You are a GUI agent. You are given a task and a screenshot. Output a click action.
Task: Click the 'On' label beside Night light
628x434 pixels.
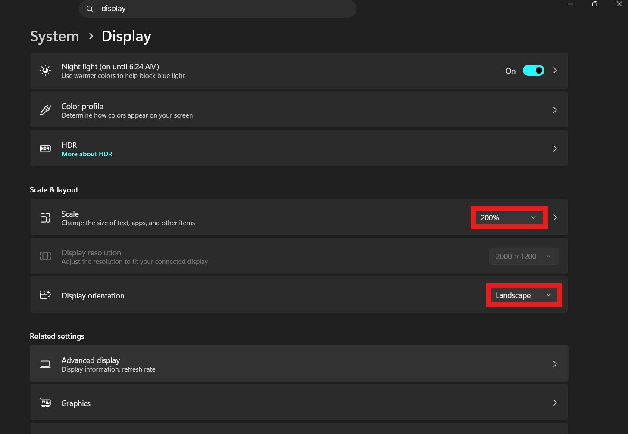pyautogui.click(x=510, y=71)
